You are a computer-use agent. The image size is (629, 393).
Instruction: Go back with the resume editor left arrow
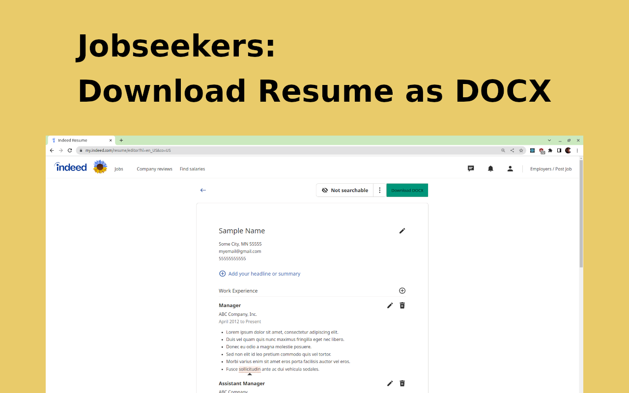coord(203,190)
